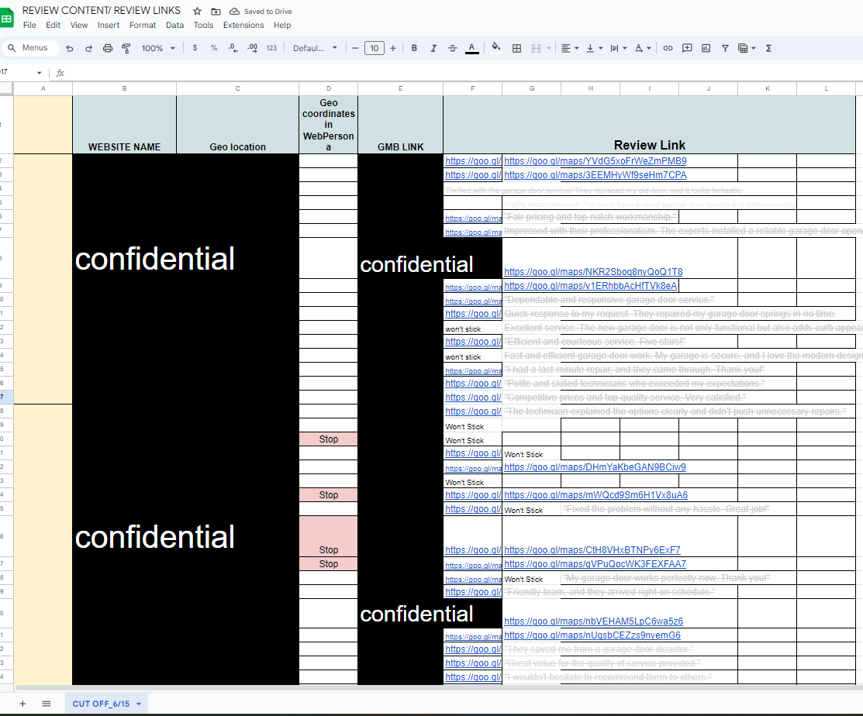Decrease font size with minus button
The height and width of the screenshot is (716, 863).
coord(355,48)
